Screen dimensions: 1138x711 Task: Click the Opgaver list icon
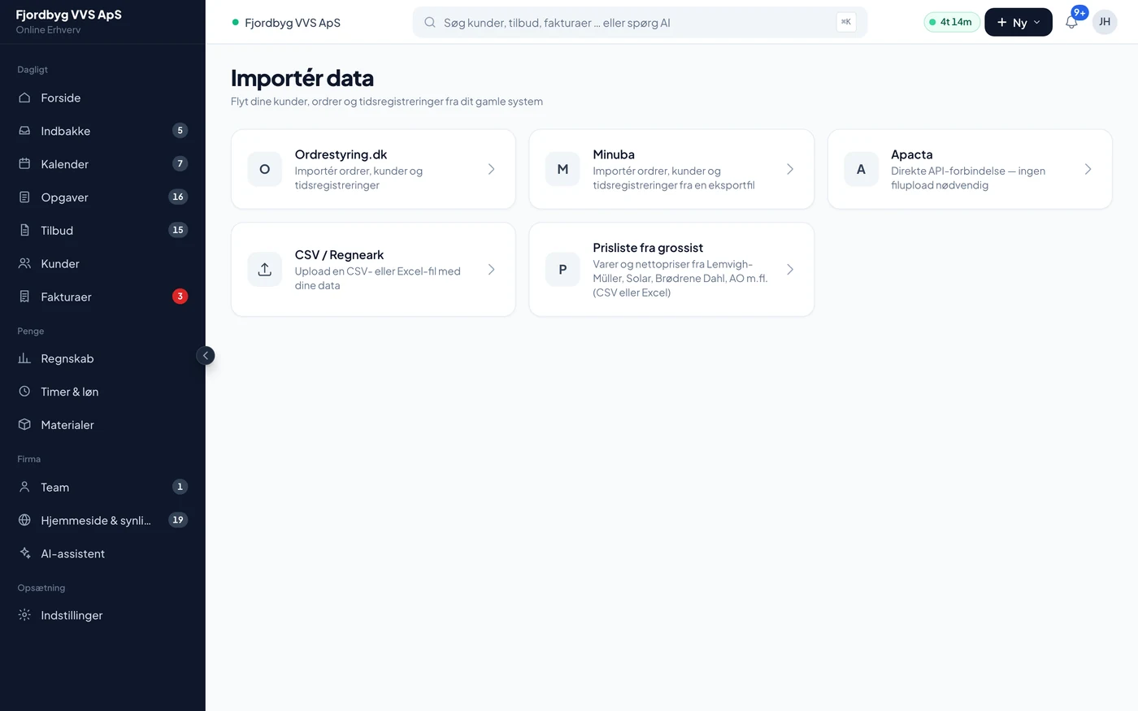click(x=24, y=197)
